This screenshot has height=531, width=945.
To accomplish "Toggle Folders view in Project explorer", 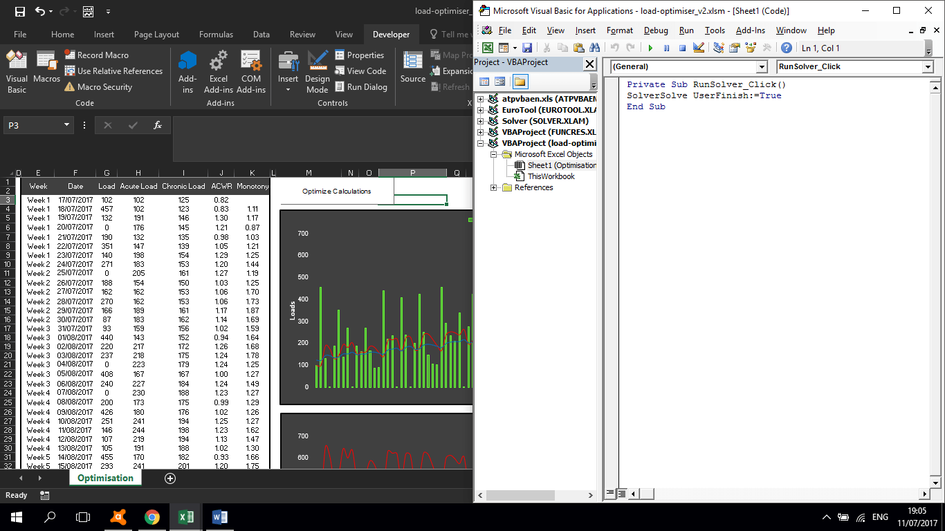I will pos(520,82).
